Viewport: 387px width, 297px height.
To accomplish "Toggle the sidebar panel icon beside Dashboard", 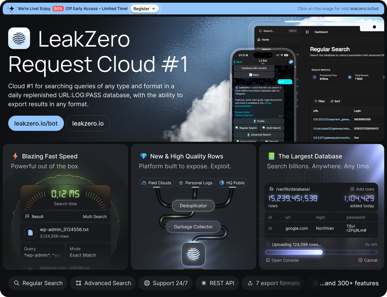I will [307, 32].
